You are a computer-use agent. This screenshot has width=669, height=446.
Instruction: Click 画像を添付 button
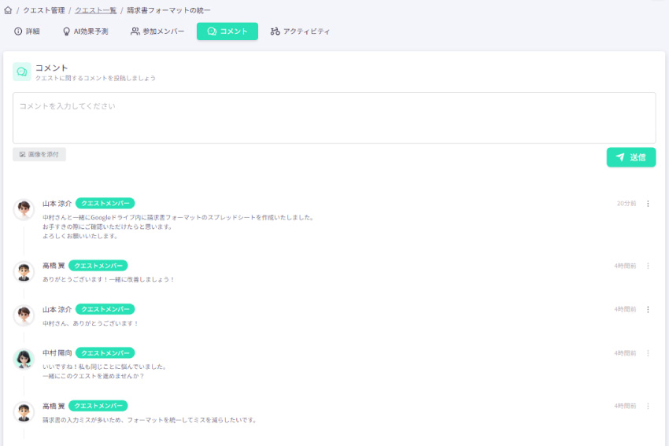click(39, 154)
